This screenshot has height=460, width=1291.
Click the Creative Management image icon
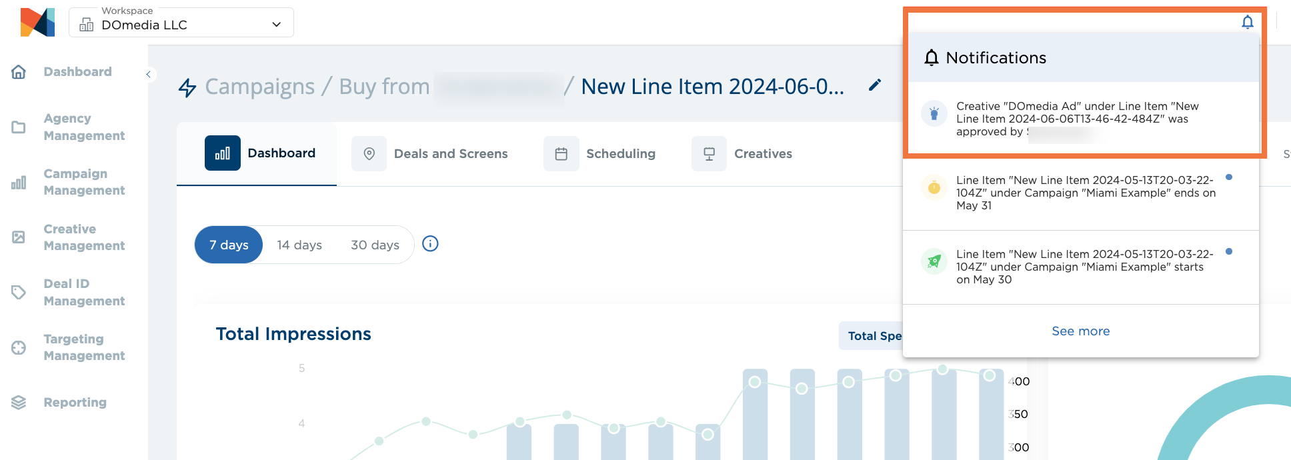[19, 237]
